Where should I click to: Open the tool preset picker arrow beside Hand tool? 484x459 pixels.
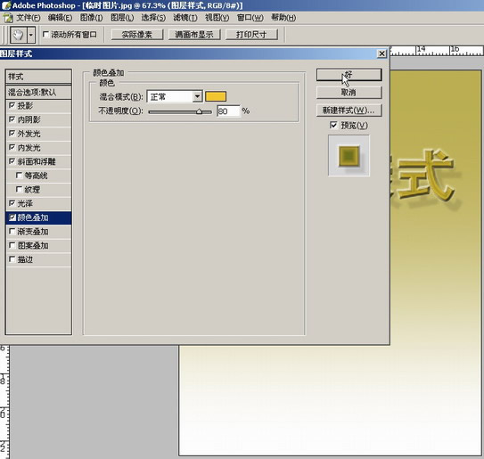pos(31,35)
